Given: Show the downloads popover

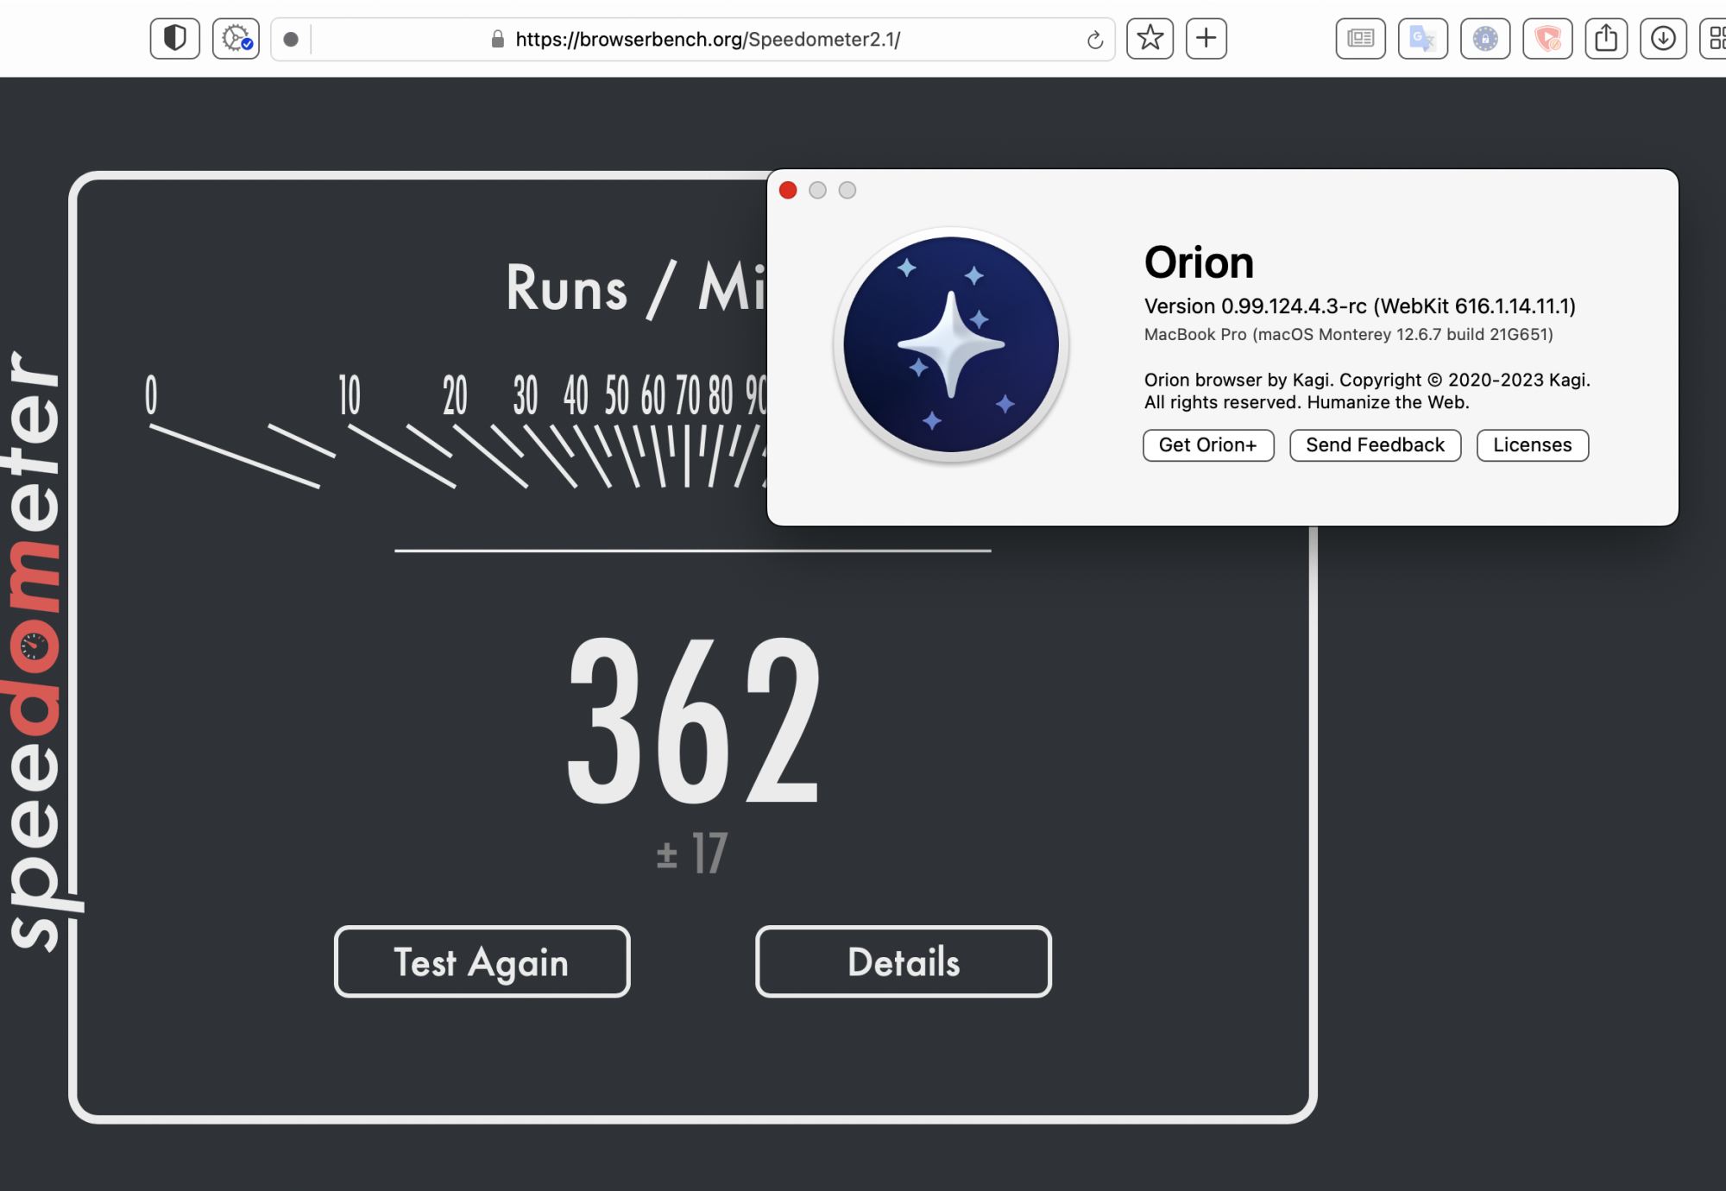Looking at the screenshot, I should click(x=1662, y=39).
